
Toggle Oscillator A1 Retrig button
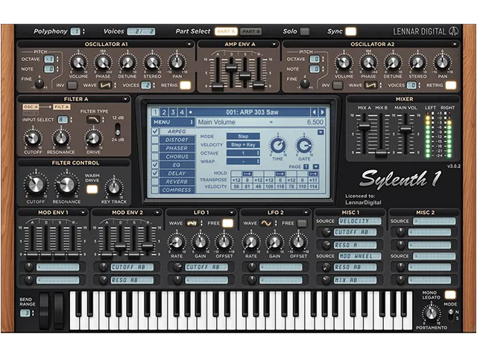(x=186, y=86)
